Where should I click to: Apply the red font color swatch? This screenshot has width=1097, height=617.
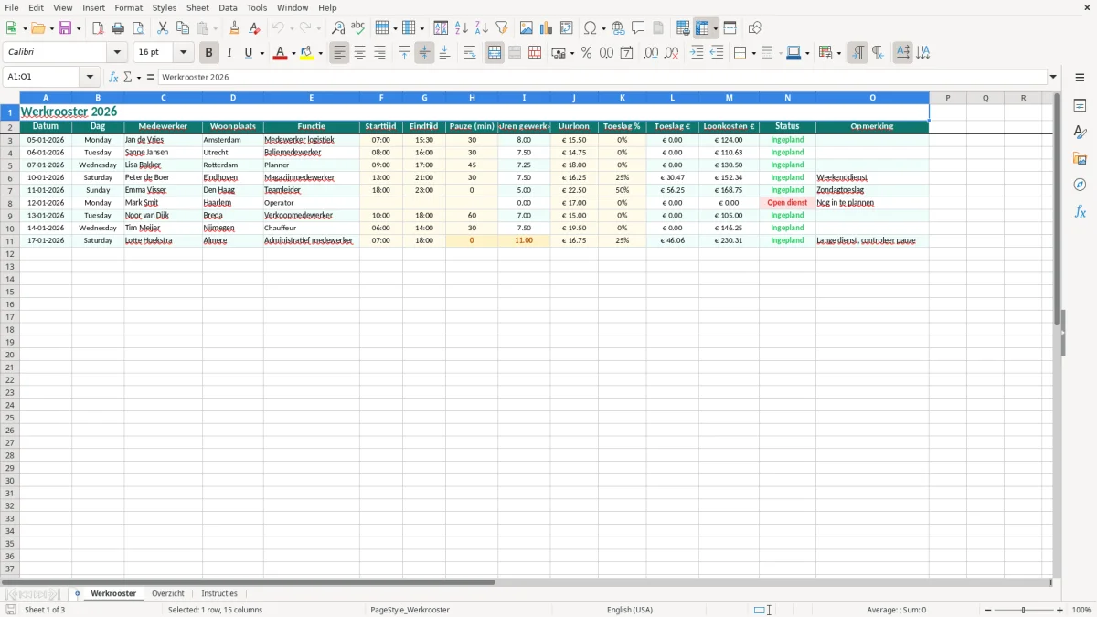pos(280,53)
